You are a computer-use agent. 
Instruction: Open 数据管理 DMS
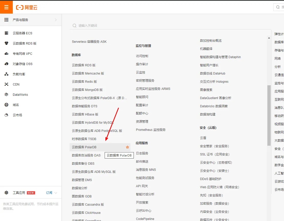point(82,180)
